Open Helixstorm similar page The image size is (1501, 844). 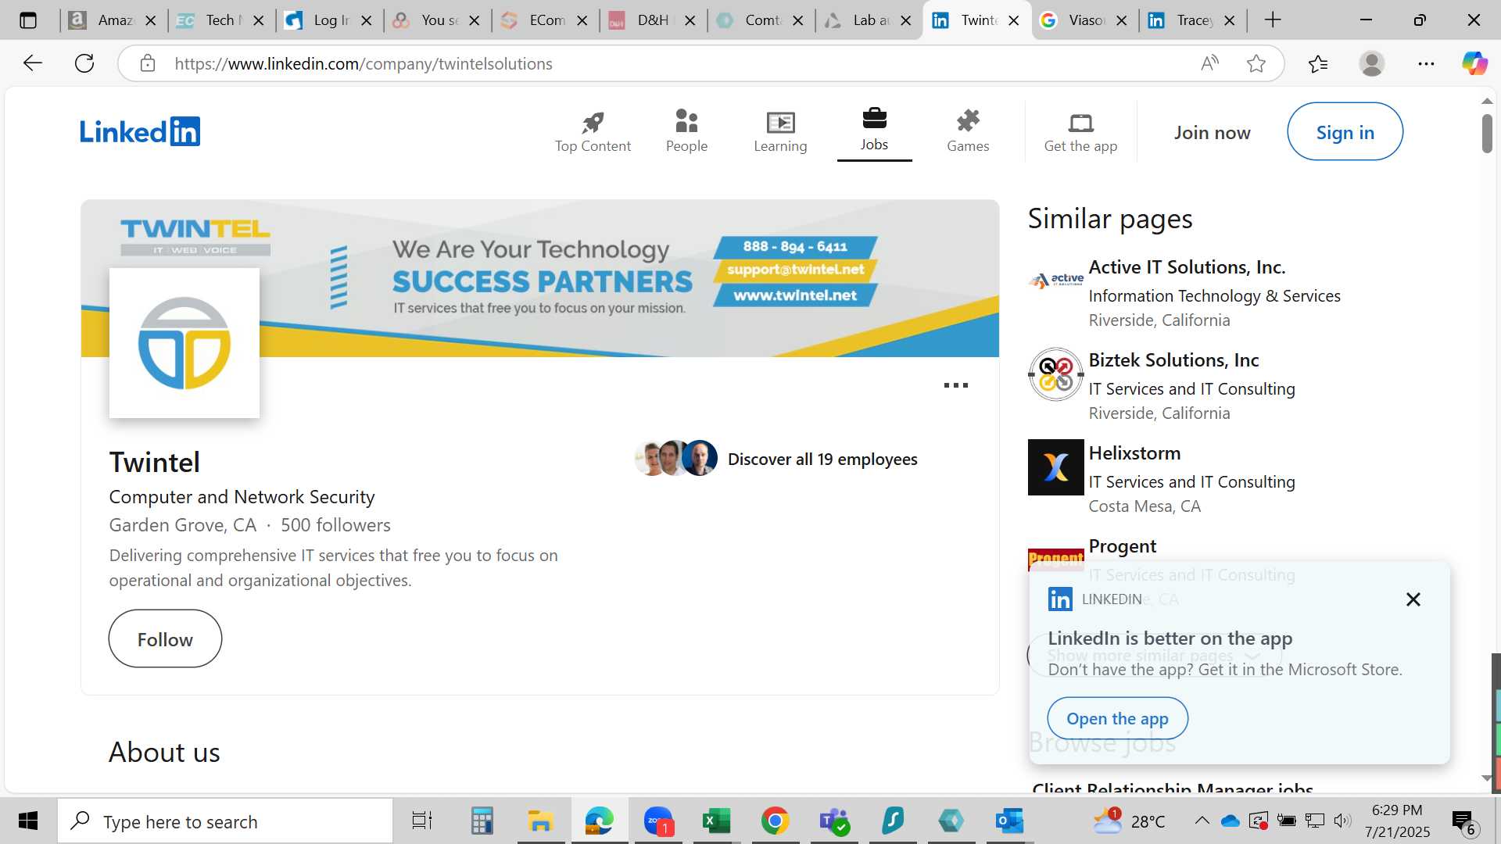[1134, 453]
